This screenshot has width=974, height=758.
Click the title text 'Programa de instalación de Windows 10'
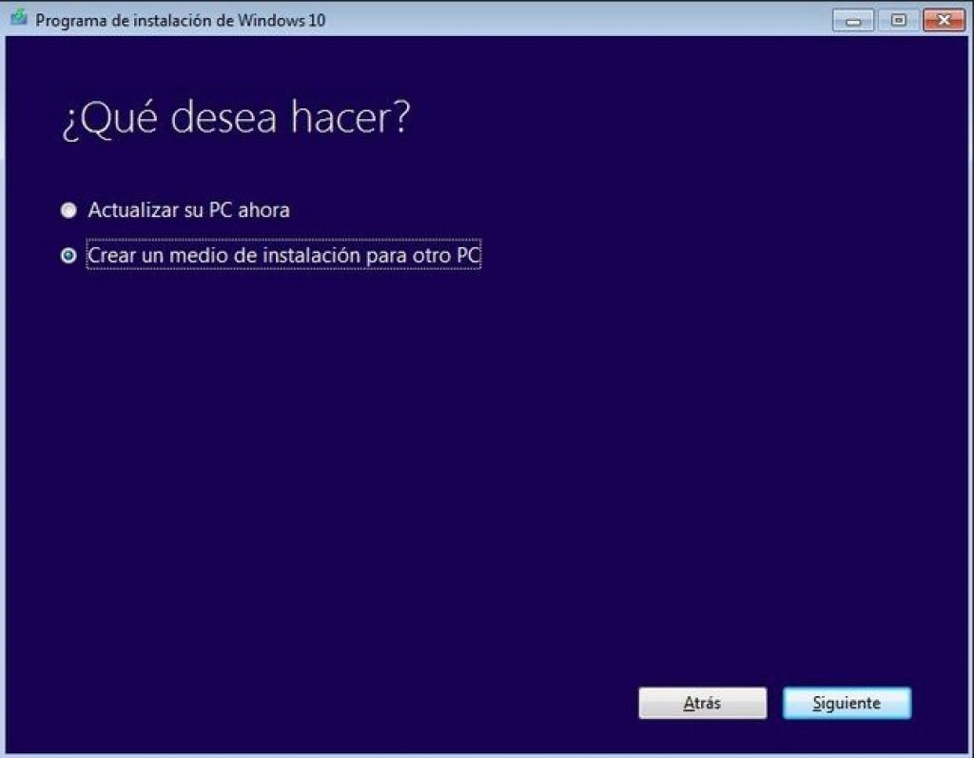click(x=180, y=21)
